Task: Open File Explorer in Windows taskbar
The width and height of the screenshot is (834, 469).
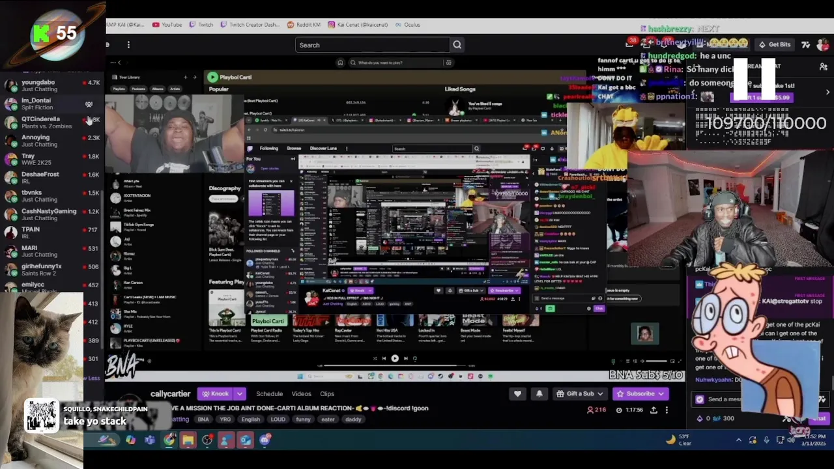Action: pos(188,440)
